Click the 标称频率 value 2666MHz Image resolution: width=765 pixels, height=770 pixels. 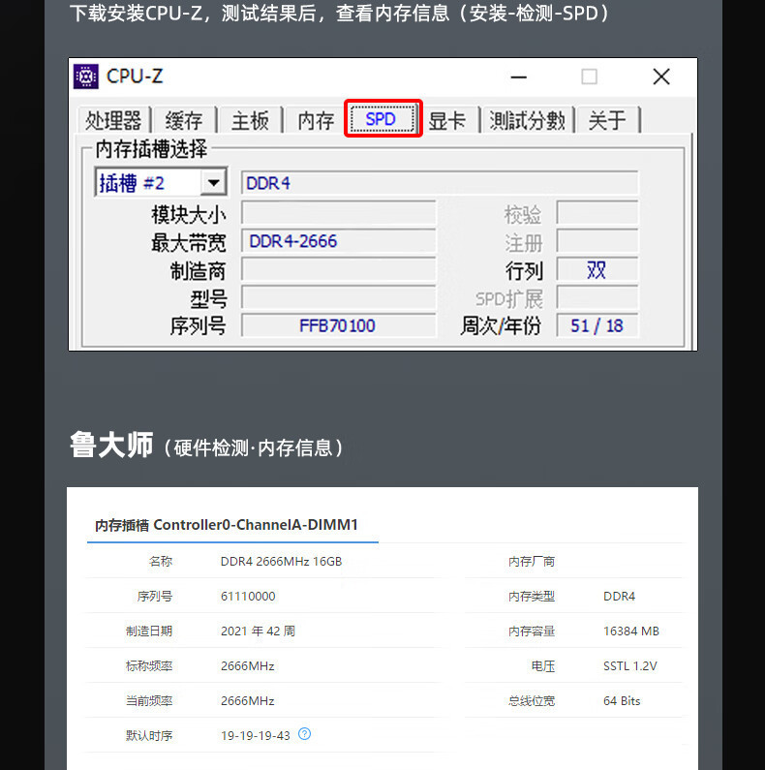tap(248, 666)
